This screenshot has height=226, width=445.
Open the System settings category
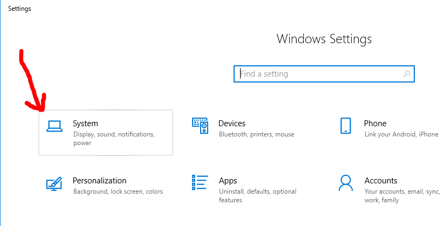tap(85, 124)
